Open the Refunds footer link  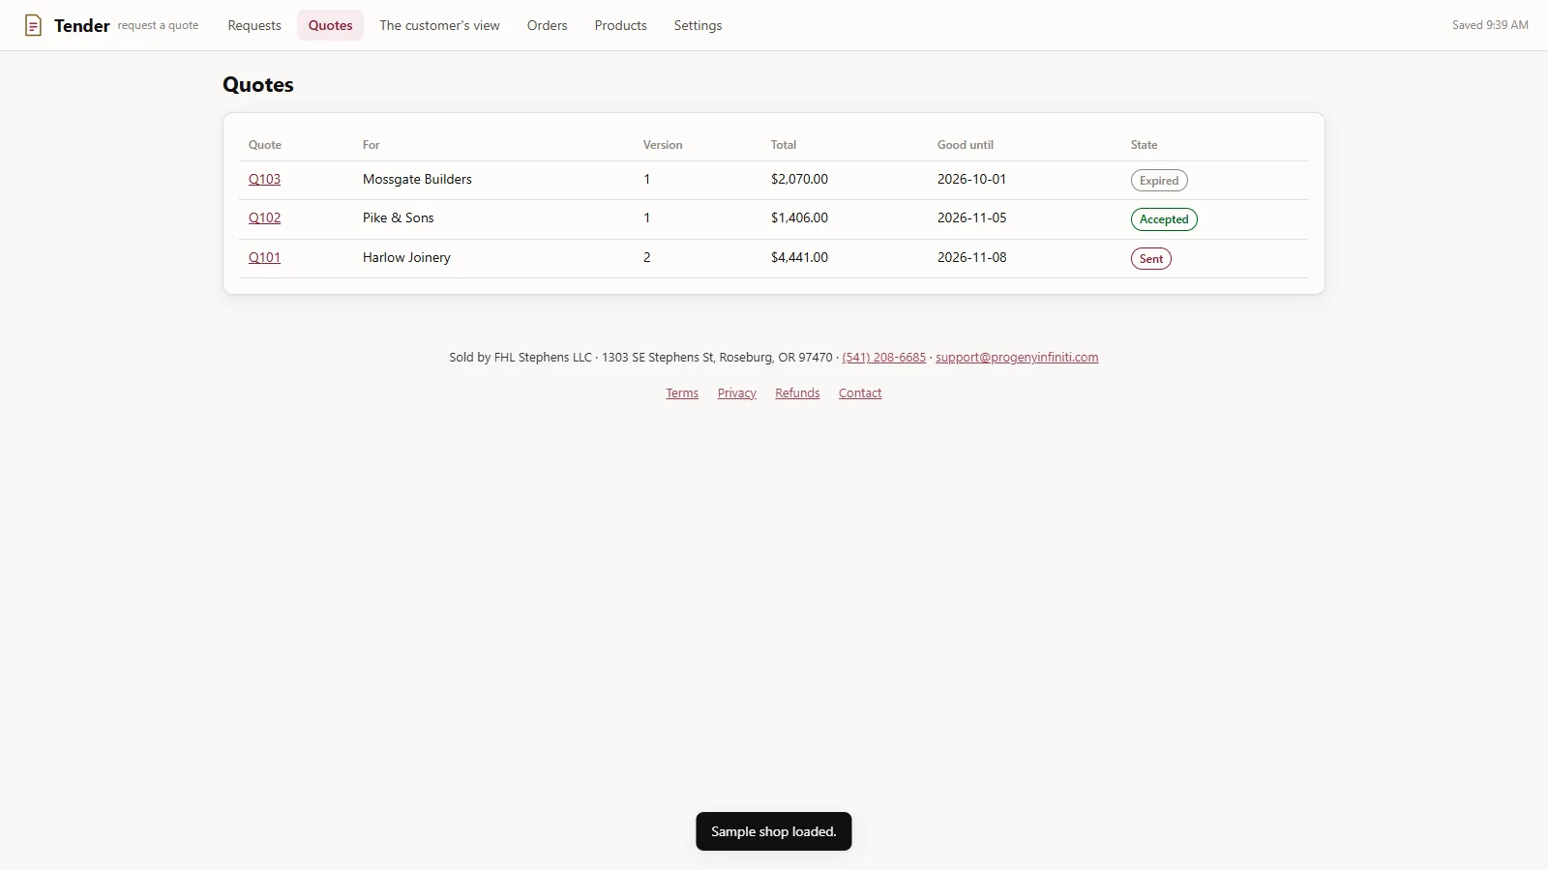pyautogui.click(x=797, y=392)
